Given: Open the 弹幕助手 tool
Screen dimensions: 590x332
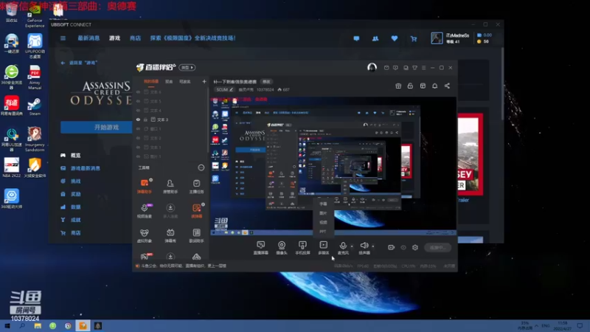Looking at the screenshot, I should [145, 186].
